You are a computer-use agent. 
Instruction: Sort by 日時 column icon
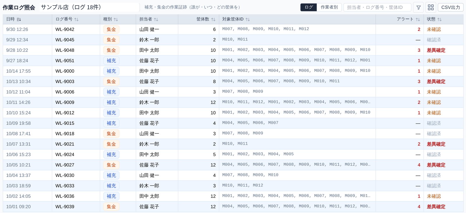coord(19,19)
